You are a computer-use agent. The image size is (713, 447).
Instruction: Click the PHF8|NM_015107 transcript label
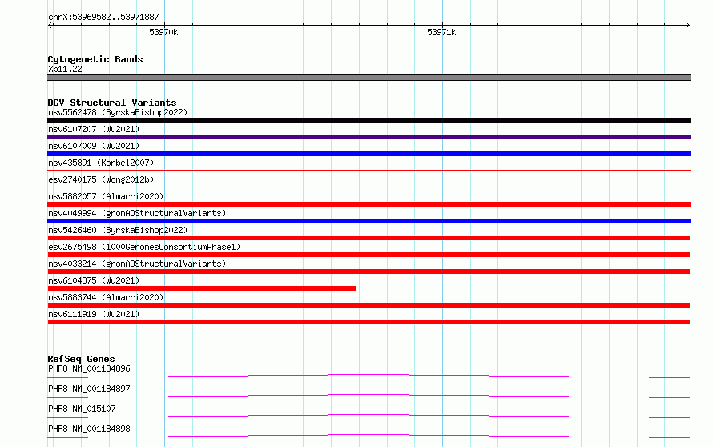(x=82, y=409)
